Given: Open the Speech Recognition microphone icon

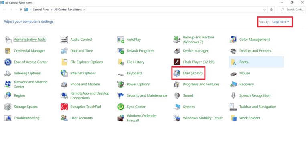Looking at the screenshot, I should tap(233, 96).
